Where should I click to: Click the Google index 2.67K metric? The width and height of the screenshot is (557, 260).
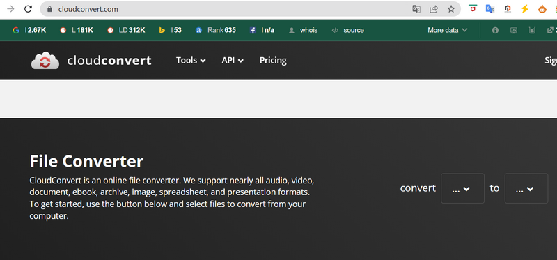click(x=29, y=30)
